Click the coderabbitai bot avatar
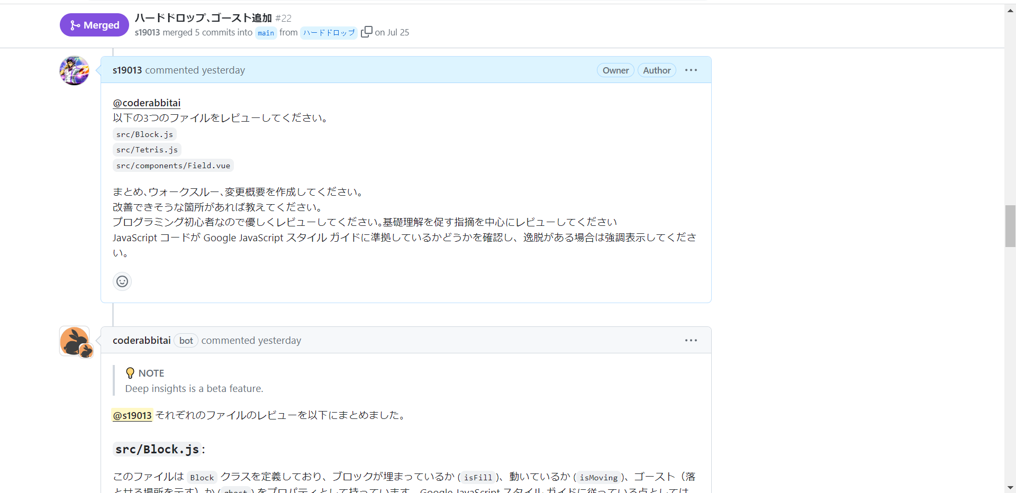 pos(74,341)
